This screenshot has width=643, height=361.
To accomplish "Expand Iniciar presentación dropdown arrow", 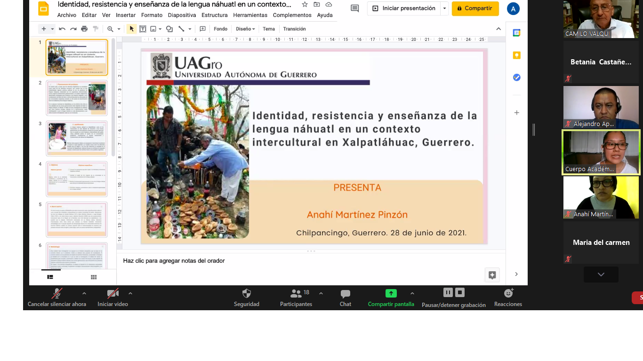I will (x=444, y=8).
